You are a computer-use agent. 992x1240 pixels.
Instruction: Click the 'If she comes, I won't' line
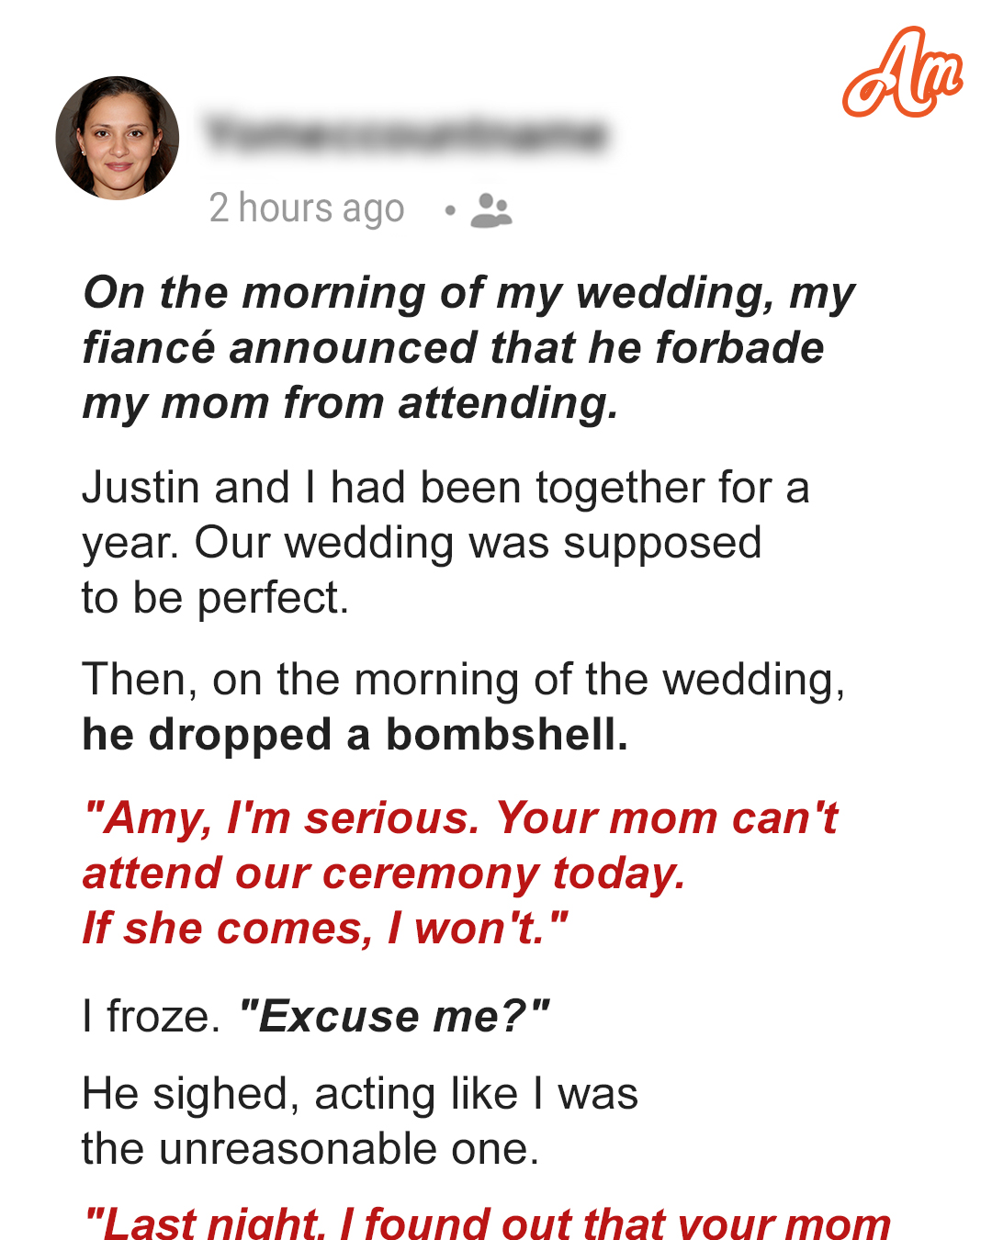[325, 928]
